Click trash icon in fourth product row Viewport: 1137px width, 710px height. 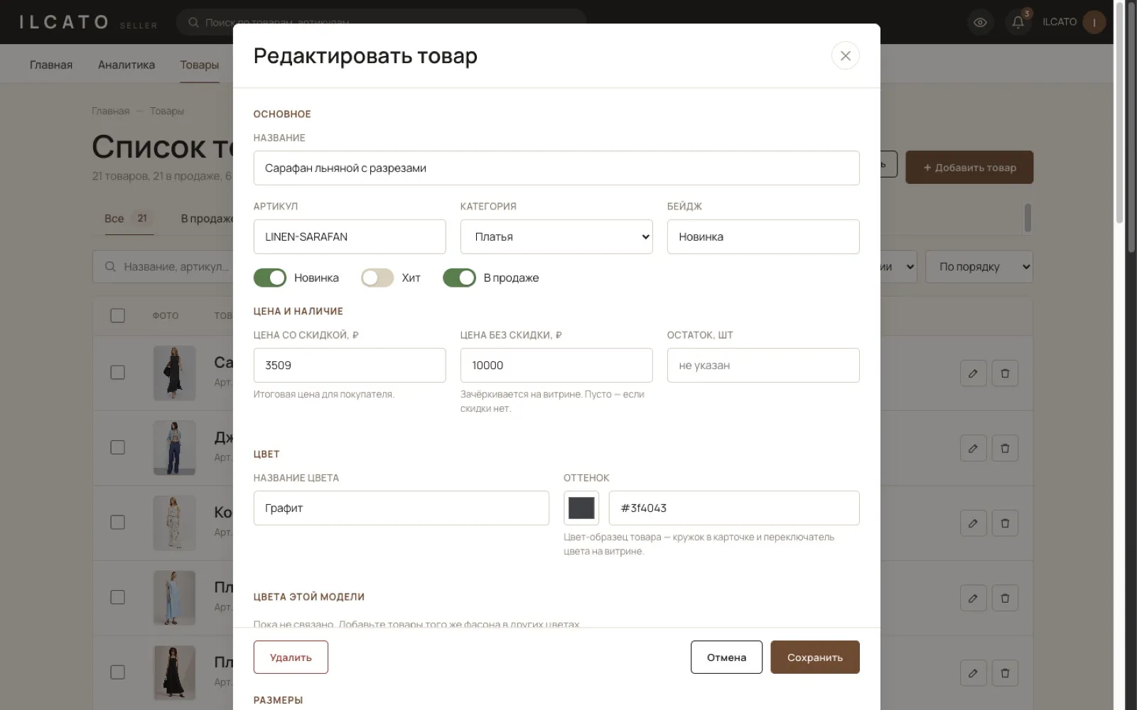tap(1005, 598)
